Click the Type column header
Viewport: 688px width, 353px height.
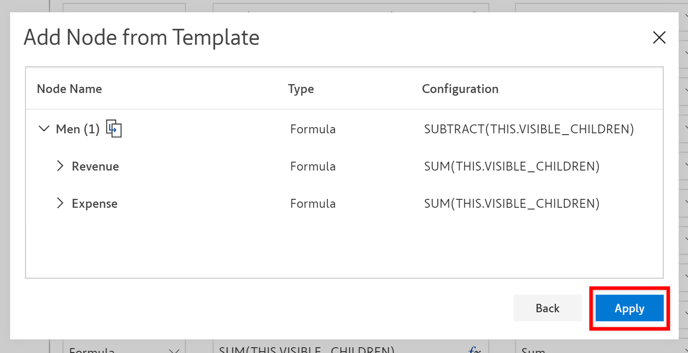click(301, 89)
